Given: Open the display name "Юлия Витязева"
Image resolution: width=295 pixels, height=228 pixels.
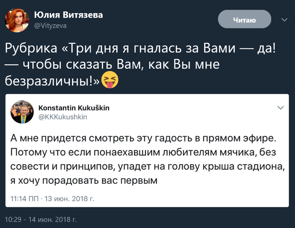Looking at the screenshot, I should tap(68, 15).
